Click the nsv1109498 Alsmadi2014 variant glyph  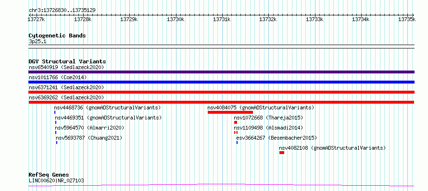236,132
